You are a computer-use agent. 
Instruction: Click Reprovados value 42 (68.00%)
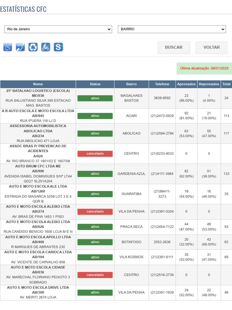pos(209,242)
